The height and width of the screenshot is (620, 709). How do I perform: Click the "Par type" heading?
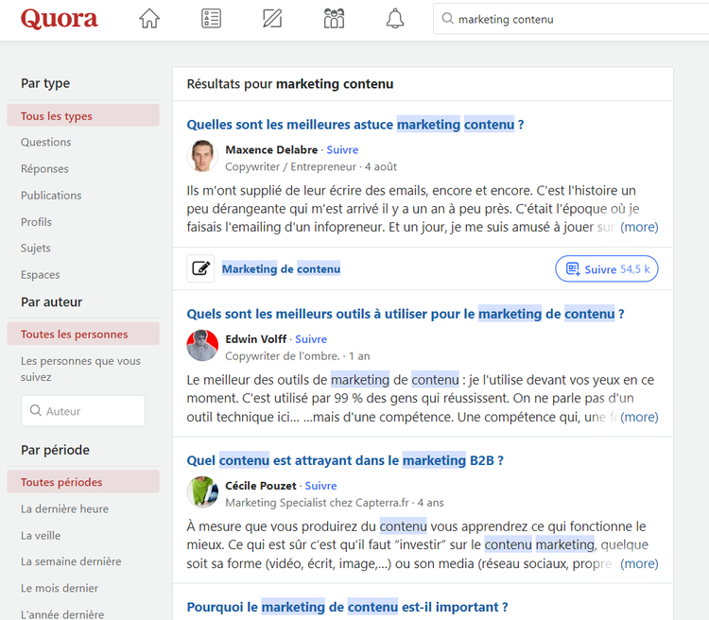click(45, 83)
